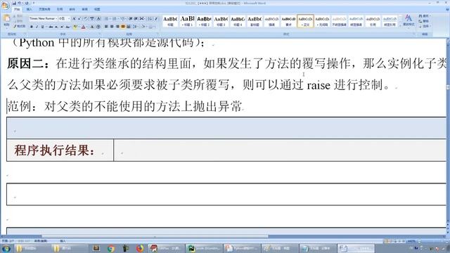This screenshot has width=450, height=253.
Task: Open Chrome from the taskbar
Action: point(111,248)
